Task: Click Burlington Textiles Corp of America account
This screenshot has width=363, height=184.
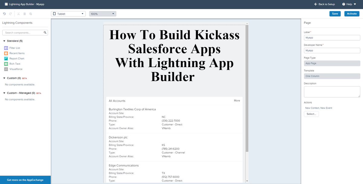Action: pos(132,109)
